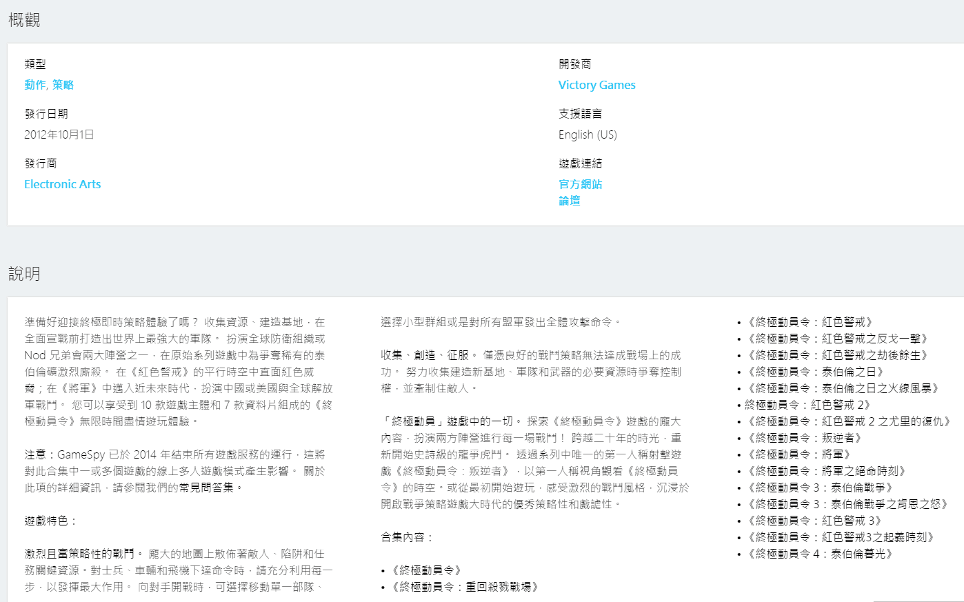Screen dimensions: 964x602
Task: Click the English (US) language value
Action: (x=588, y=134)
